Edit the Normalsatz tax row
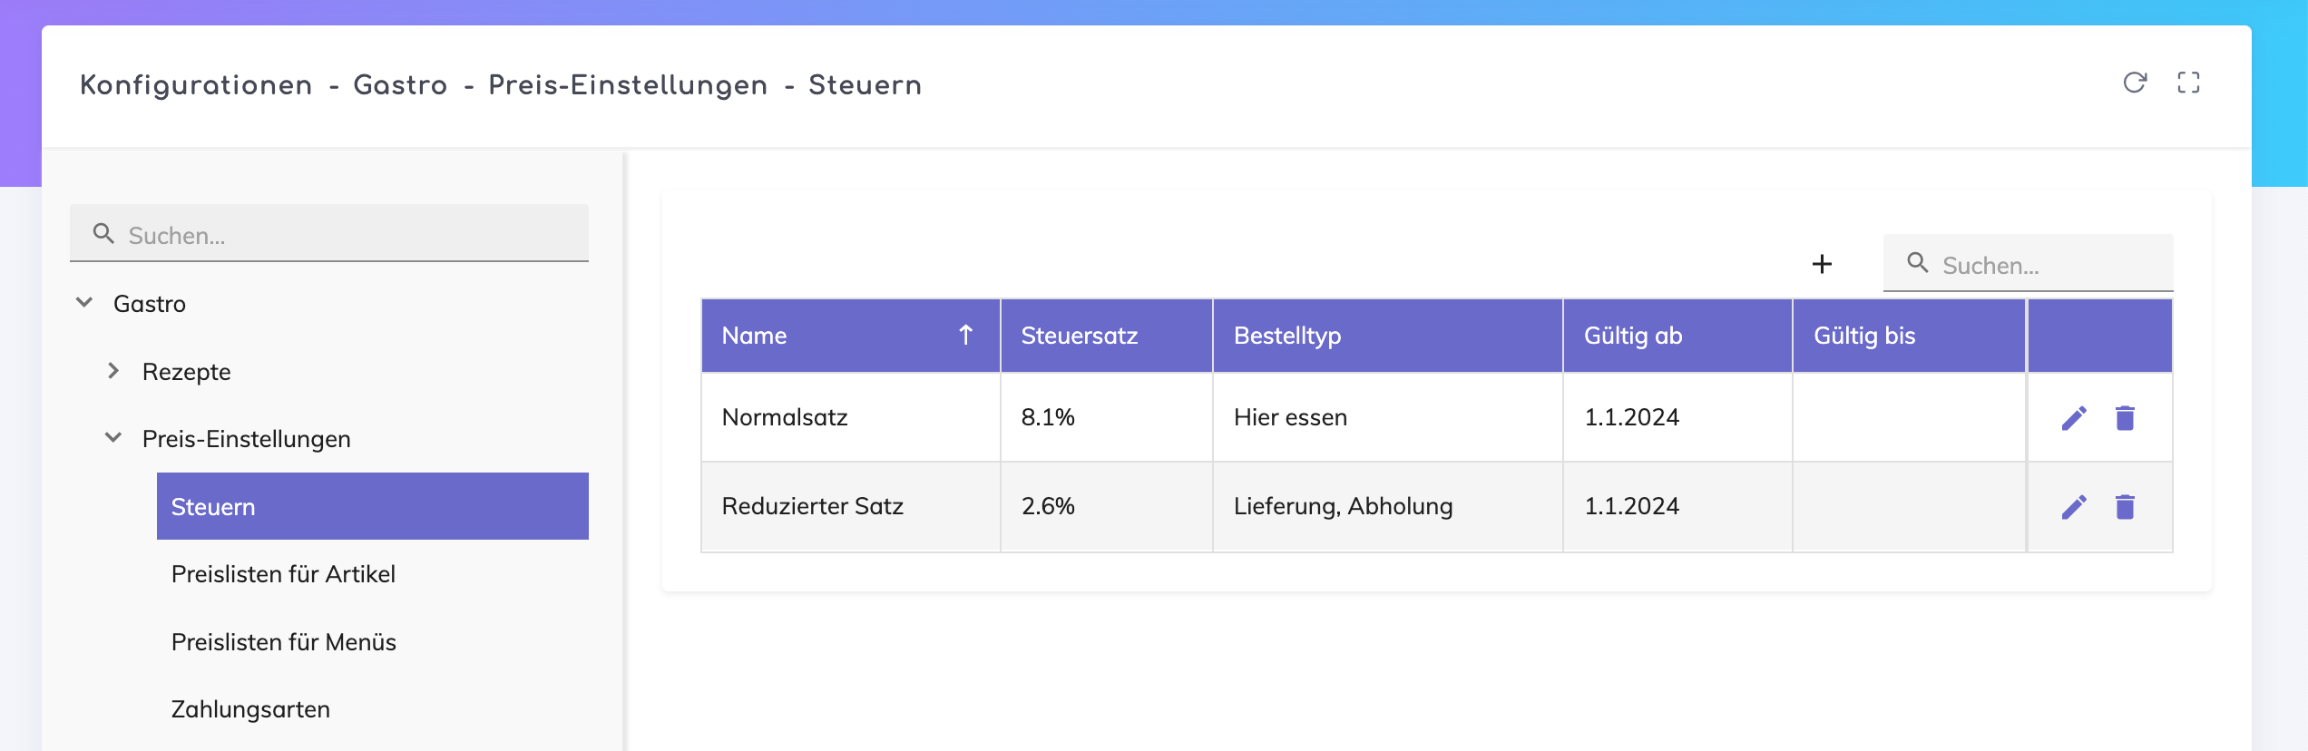The image size is (2308, 751). 2074,417
